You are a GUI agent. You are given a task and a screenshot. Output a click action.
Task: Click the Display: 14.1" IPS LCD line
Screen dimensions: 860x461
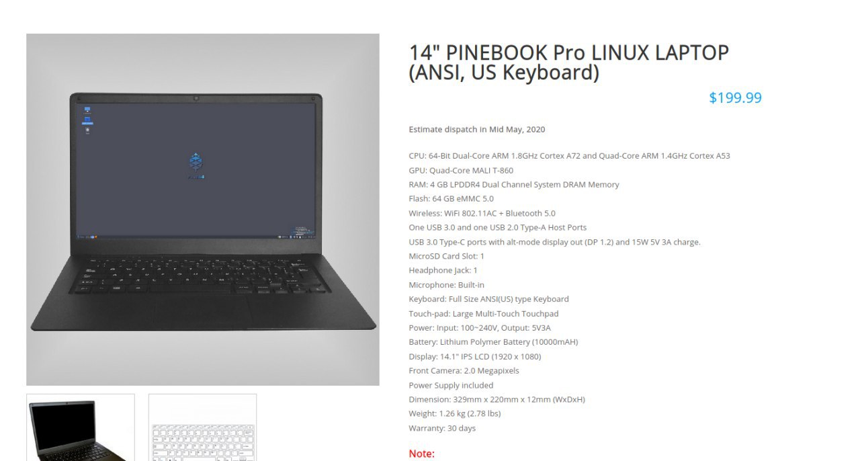[x=474, y=357]
